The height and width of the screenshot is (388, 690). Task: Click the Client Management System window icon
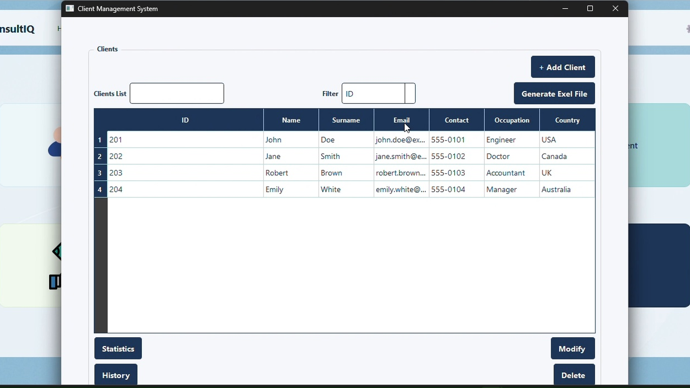pyautogui.click(x=70, y=9)
